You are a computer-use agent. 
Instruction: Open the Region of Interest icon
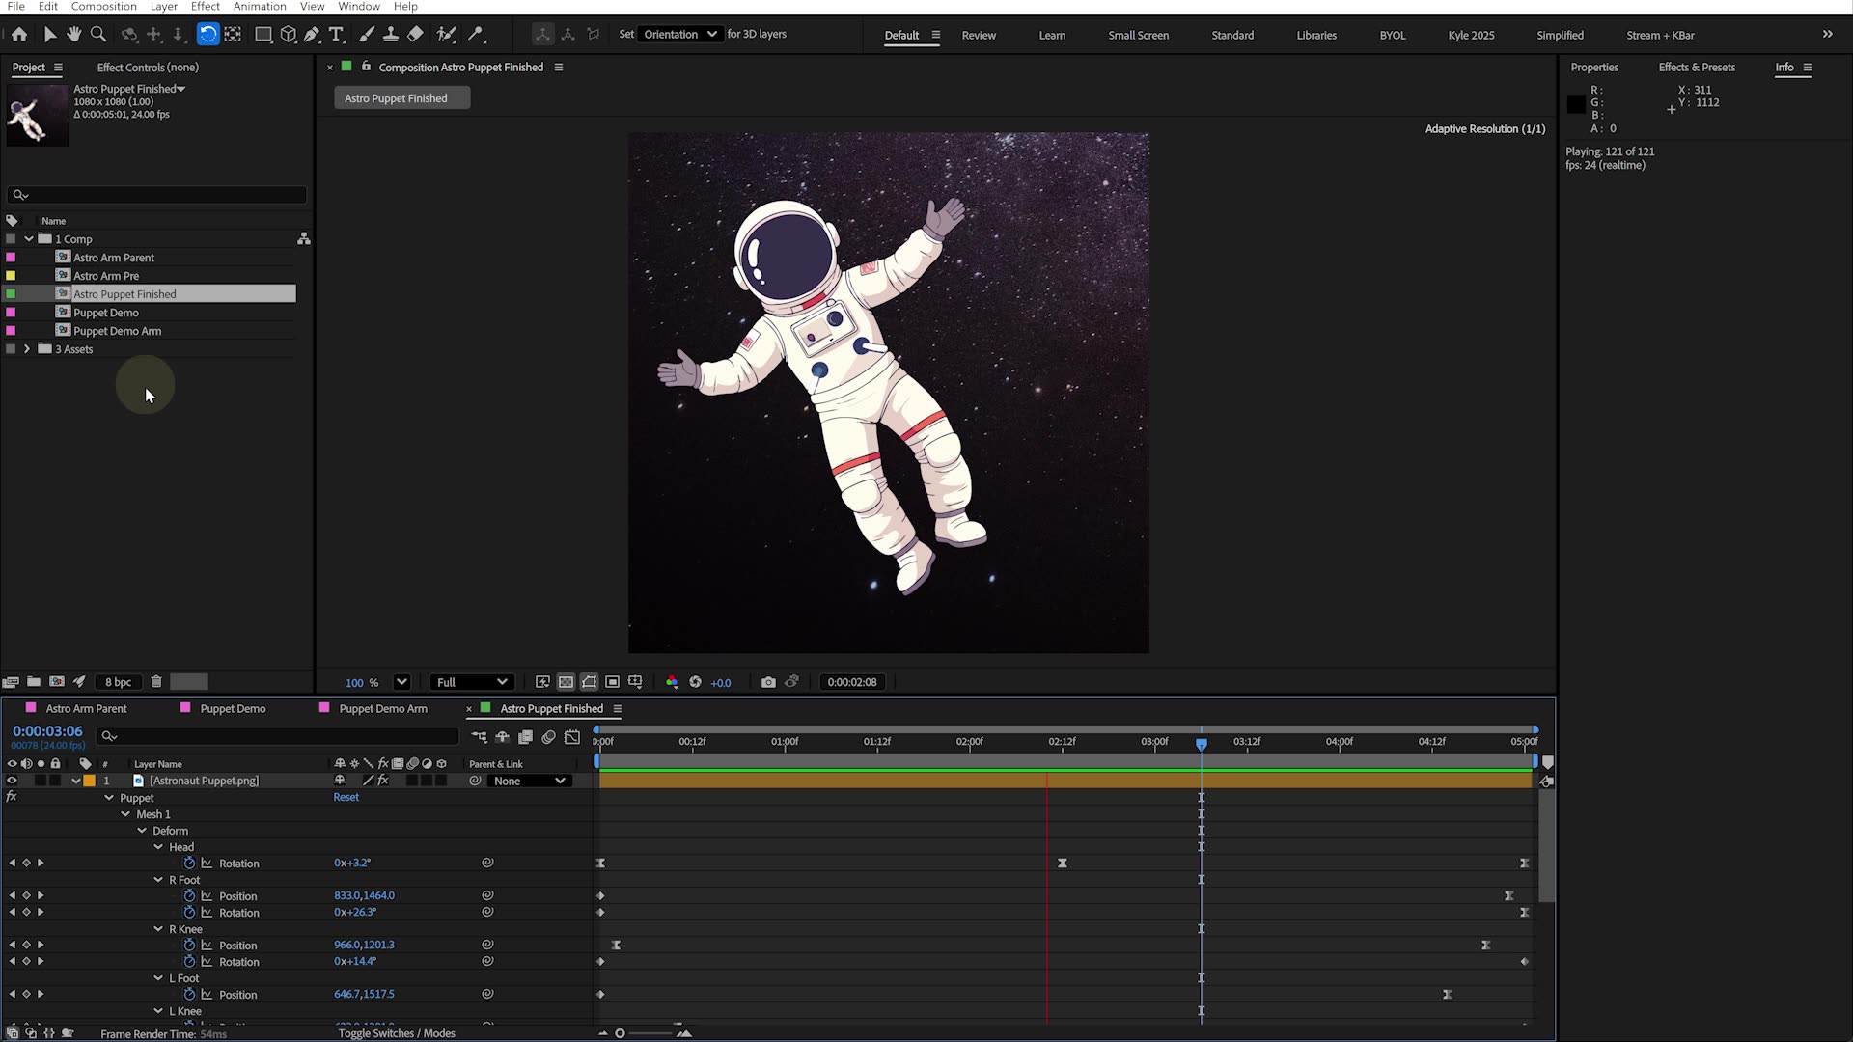(612, 682)
